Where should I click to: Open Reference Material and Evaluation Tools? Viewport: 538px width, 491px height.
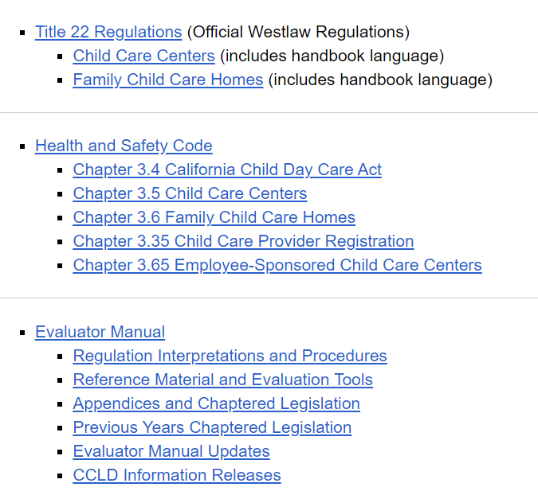click(222, 380)
